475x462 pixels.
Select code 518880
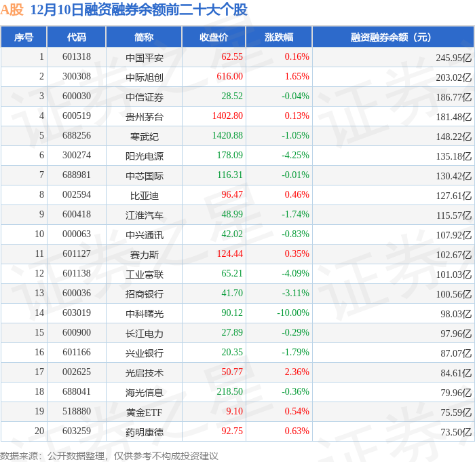click(77, 412)
